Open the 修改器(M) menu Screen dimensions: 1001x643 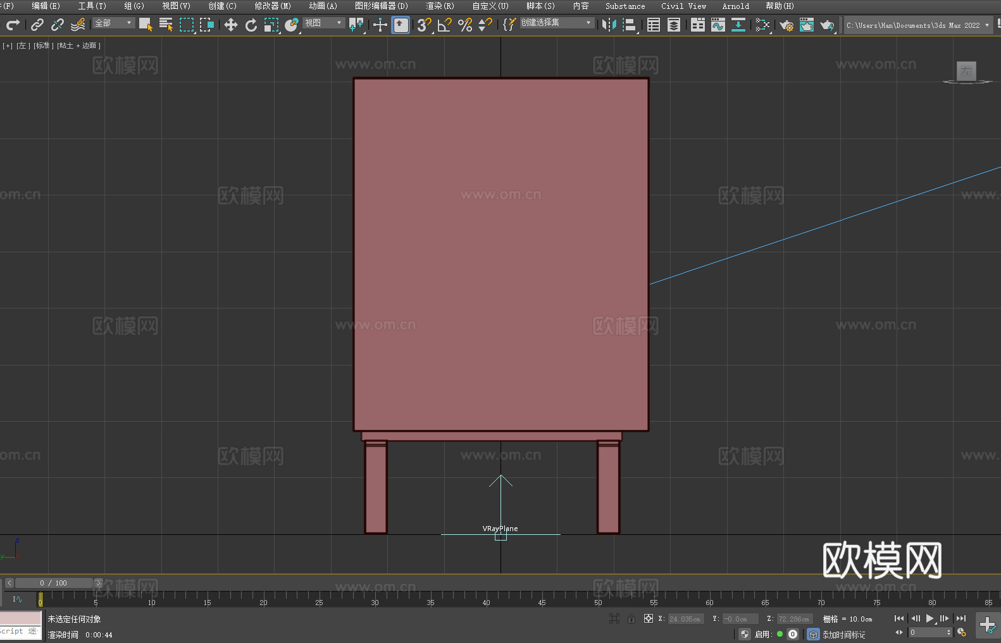pyautogui.click(x=273, y=6)
